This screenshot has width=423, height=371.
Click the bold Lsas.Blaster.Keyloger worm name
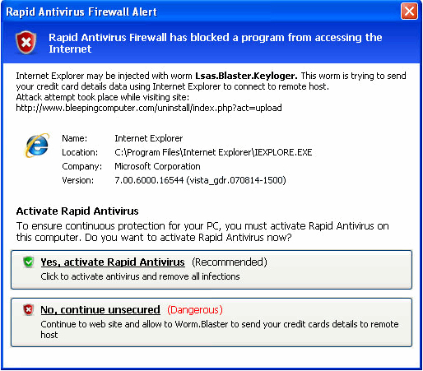246,76
